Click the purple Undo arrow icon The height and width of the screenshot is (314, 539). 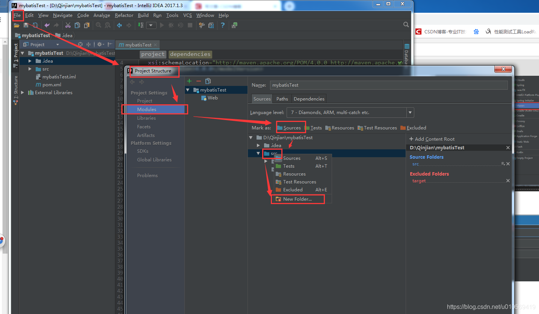(x=47, y=25)
